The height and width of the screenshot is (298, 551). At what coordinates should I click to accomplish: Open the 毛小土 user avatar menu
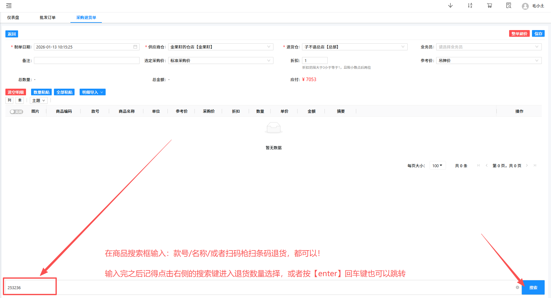click(x=533, y=6)
